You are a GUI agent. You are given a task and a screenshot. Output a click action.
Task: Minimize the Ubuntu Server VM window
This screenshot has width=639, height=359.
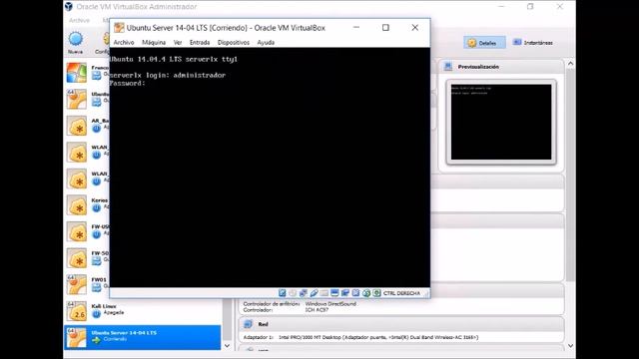coord(356,28)
